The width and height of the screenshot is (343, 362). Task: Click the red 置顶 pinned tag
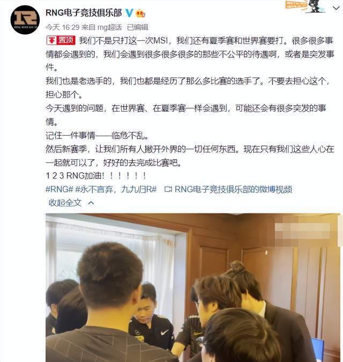click(x=61, y=40)
